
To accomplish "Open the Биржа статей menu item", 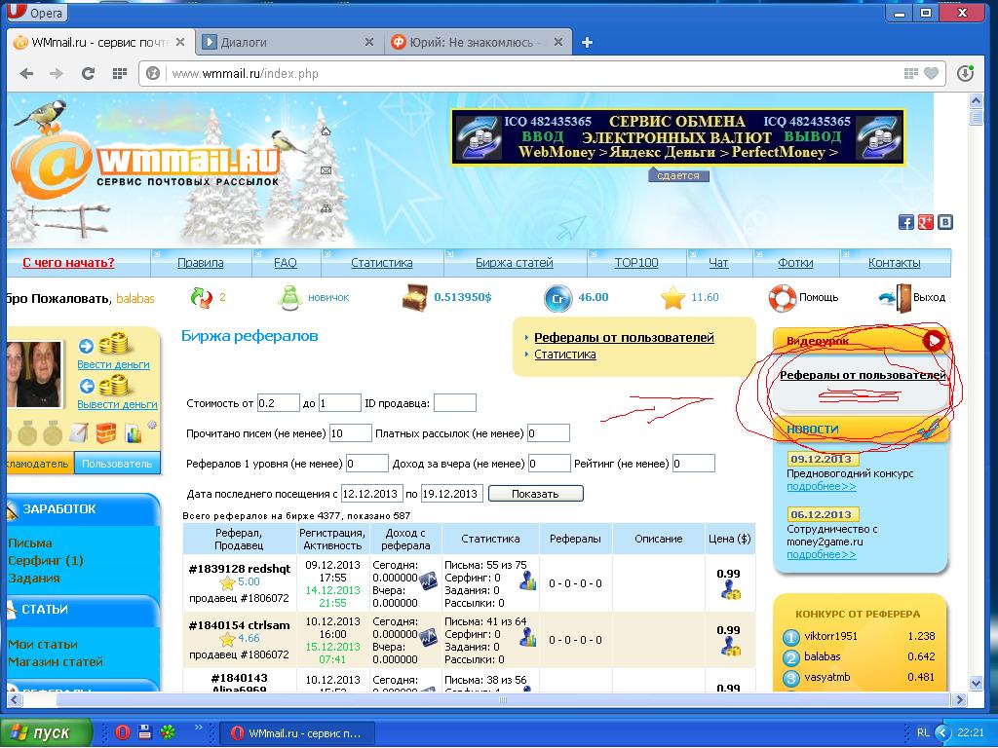I will coord(515,263).
